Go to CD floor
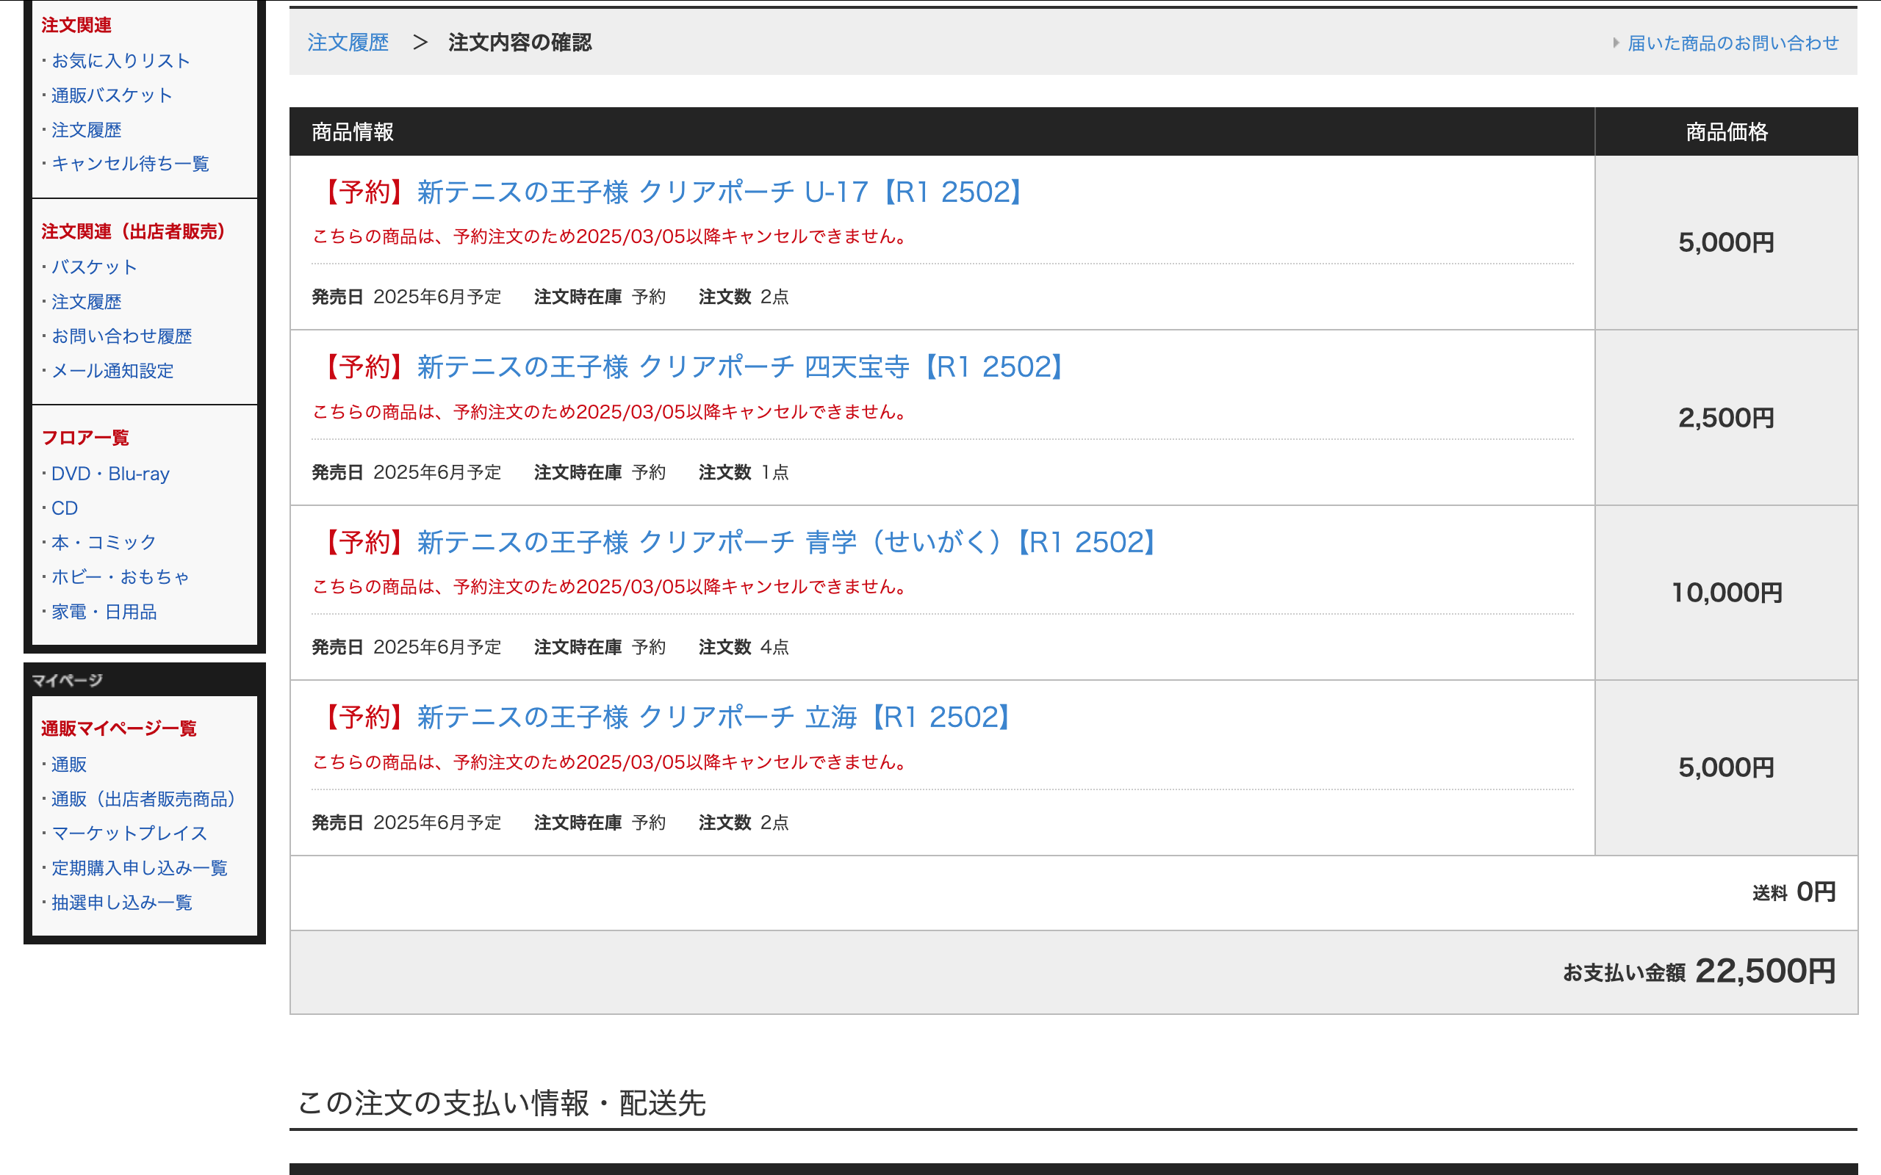This screenshot has width=1881, height=1175. (x=65, y=508)
